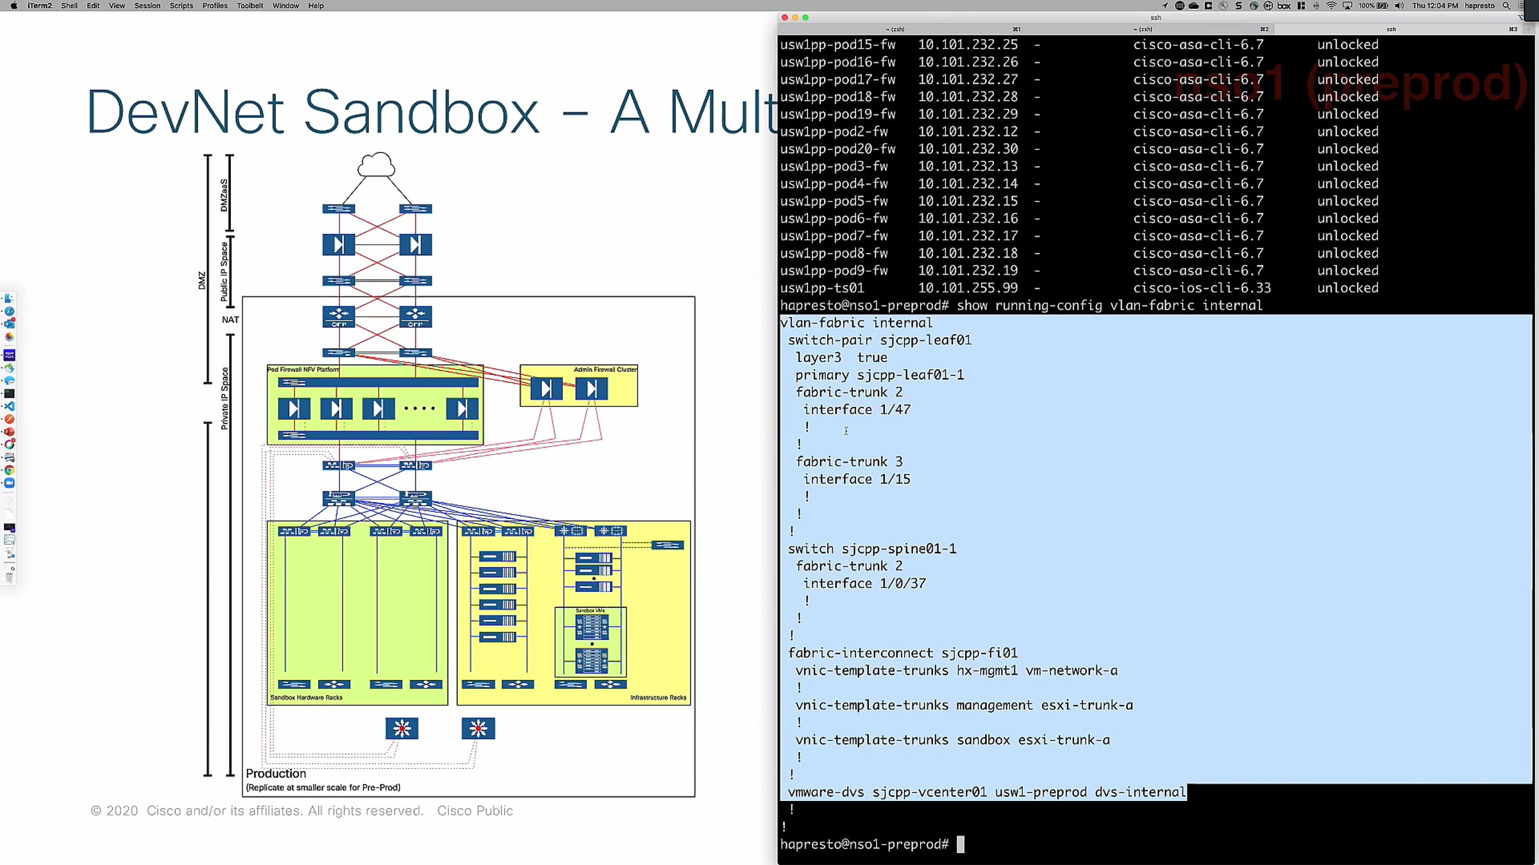Viewport: 1539px width, 865px height.
Task: Open Photos from the Dock
Action: coord(9,337)
